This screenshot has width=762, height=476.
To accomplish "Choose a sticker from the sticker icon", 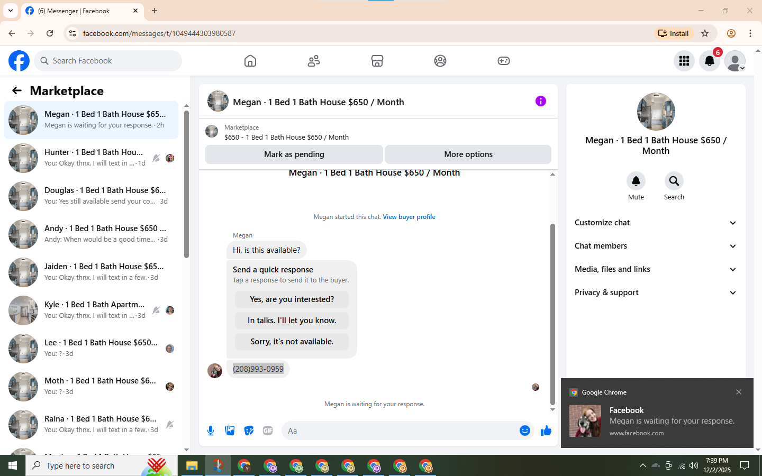I will pos(249,431).
